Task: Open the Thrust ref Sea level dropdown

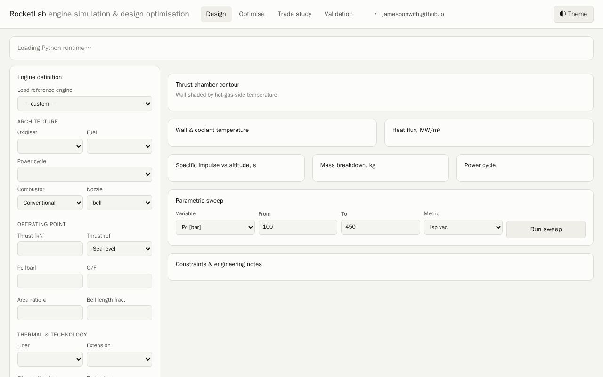Action: (x=119, y=249)
